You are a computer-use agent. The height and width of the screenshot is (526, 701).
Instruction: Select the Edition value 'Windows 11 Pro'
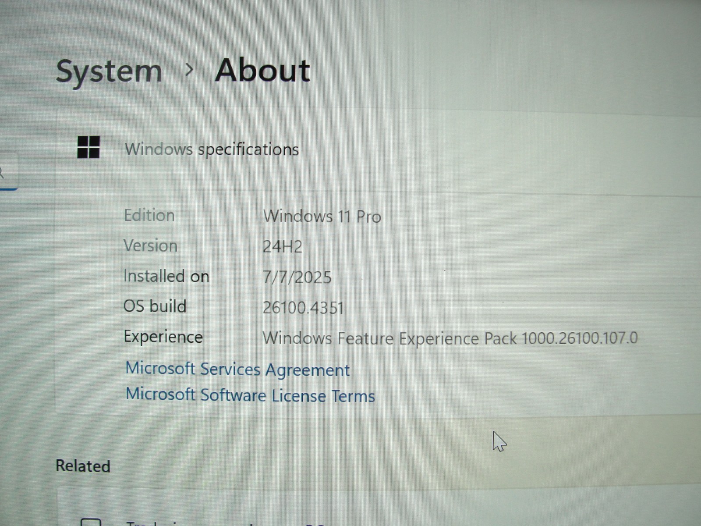coord(322,216)
